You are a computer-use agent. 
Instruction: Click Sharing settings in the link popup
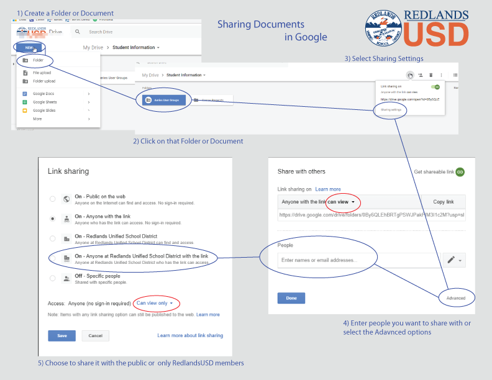(391, 110)
